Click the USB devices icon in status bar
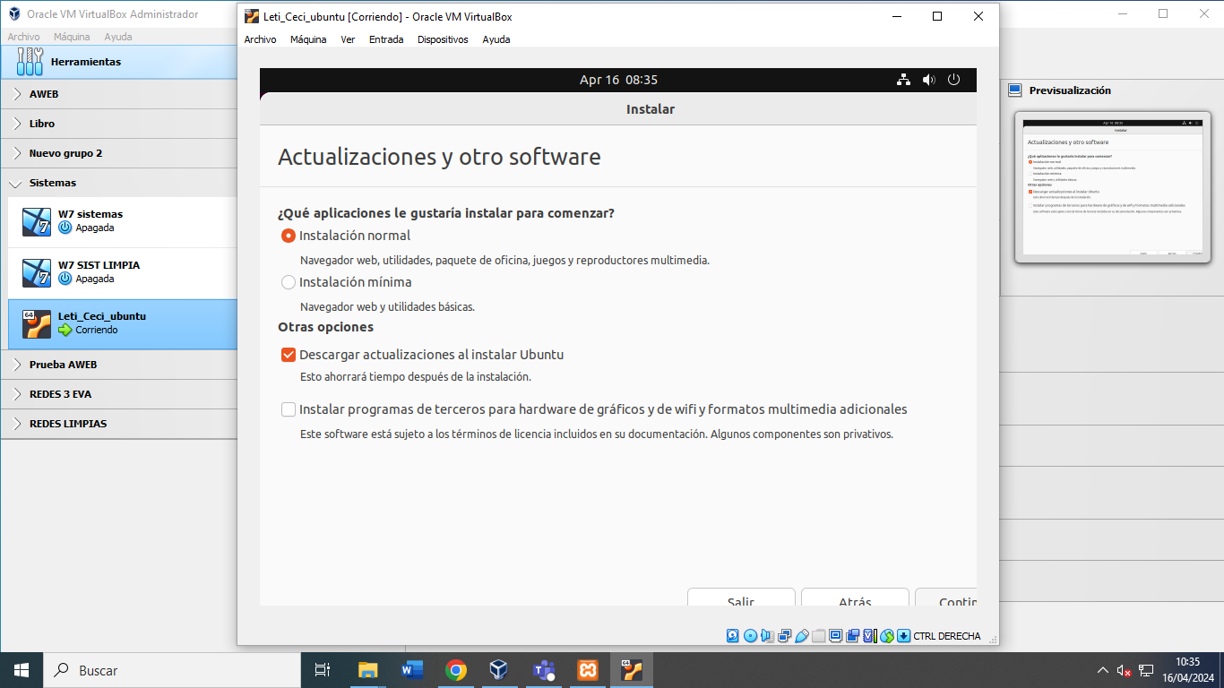 pyautogui.click(x=800, y=636)
